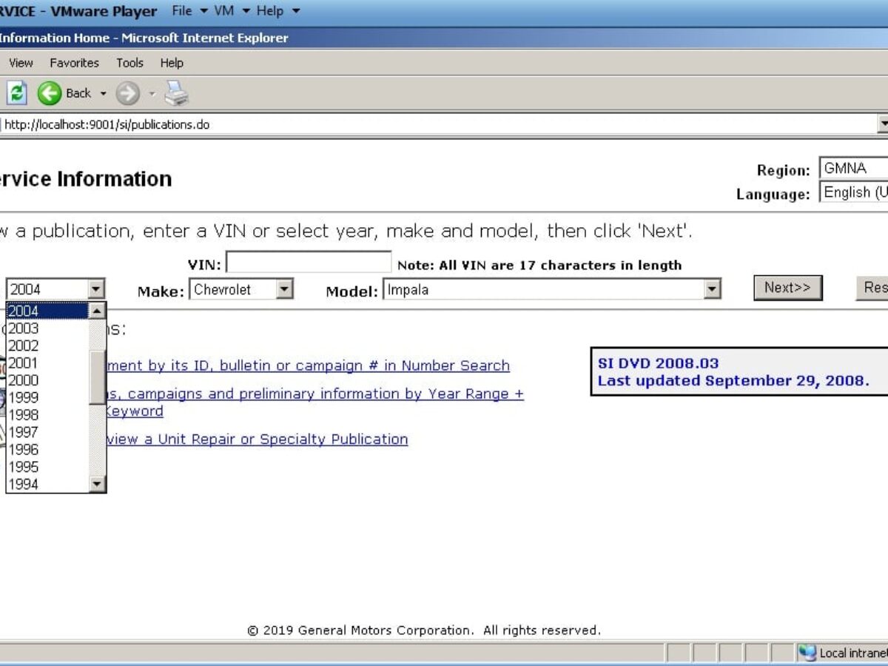Open the VMware Player File menu
The image size is (888, 666).
click(189, 11)
